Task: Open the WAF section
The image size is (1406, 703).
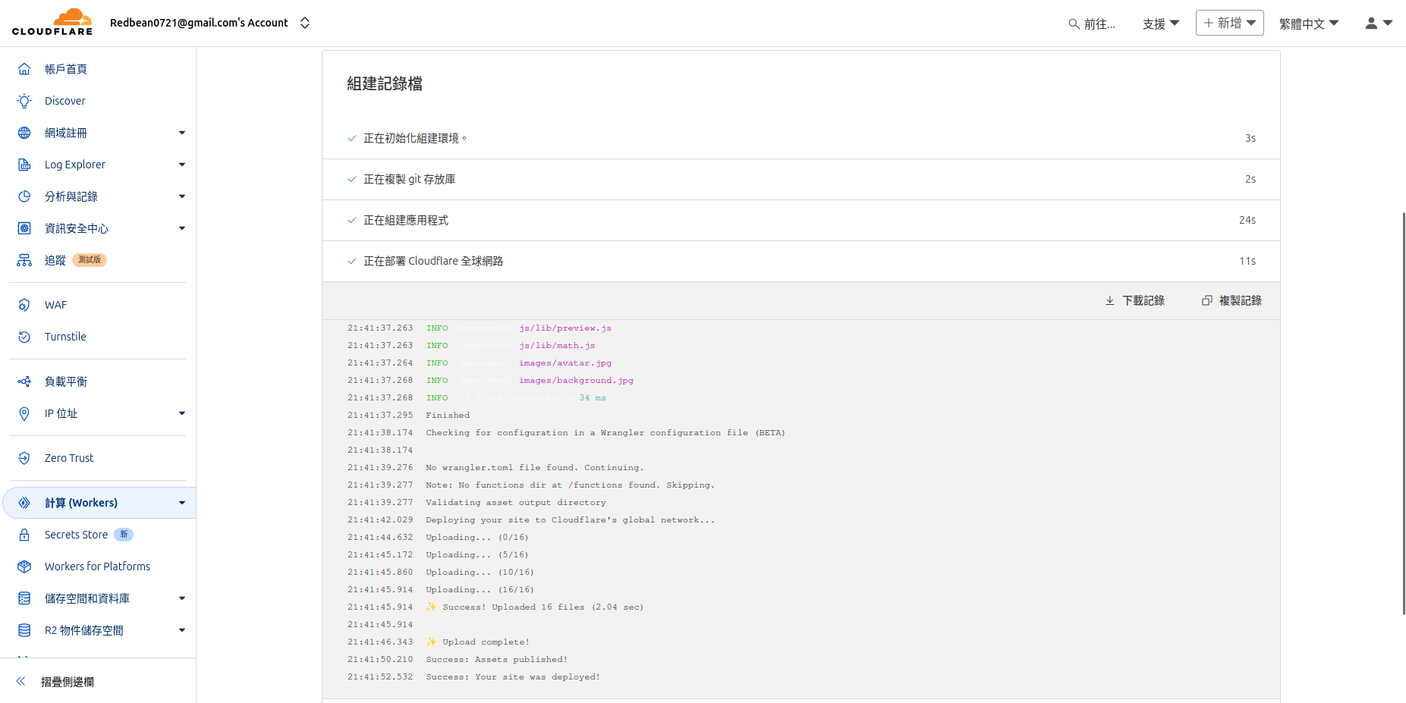Action: (x=55, y=304)
